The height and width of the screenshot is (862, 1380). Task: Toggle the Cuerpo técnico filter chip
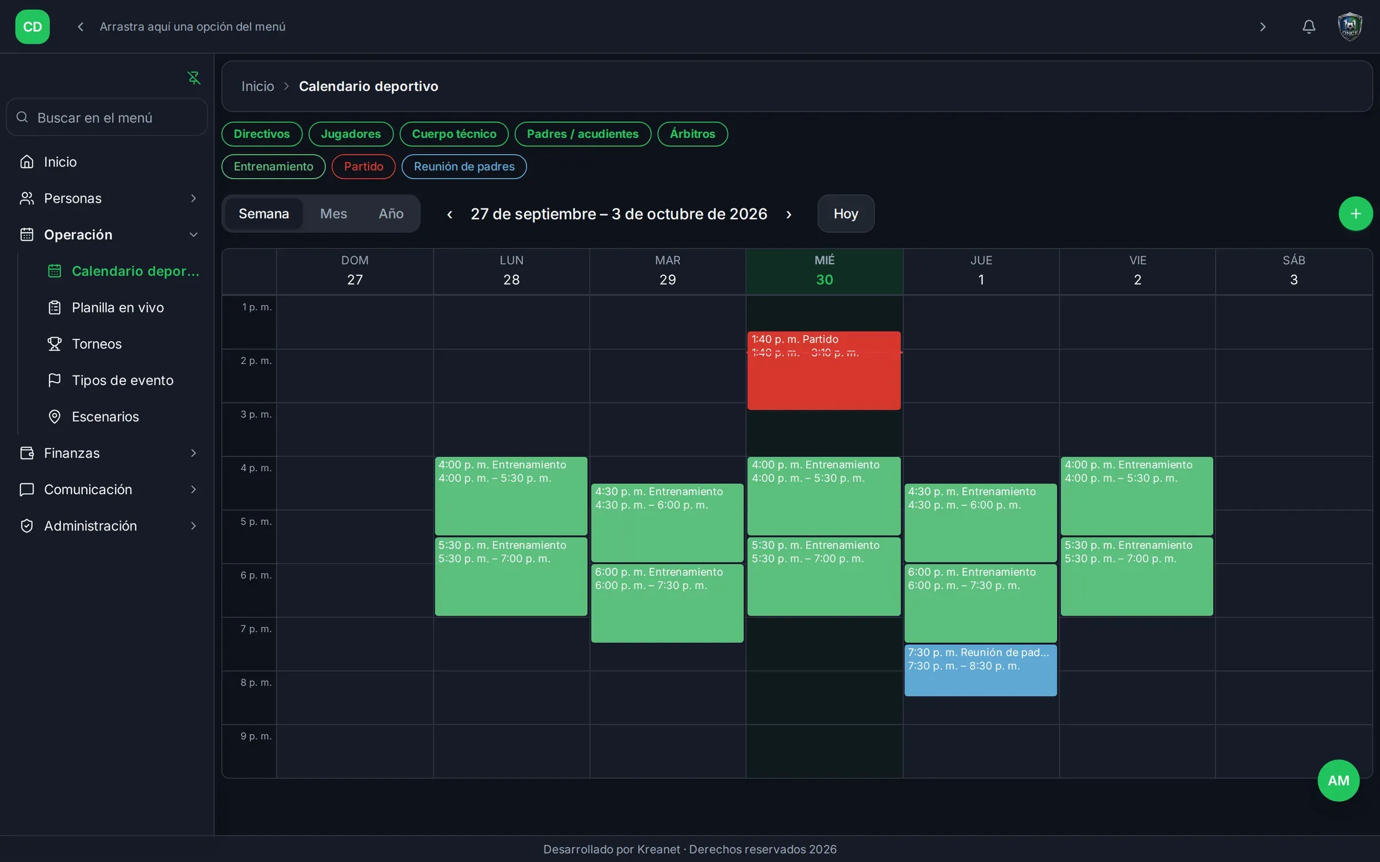(x=454, y=134)
